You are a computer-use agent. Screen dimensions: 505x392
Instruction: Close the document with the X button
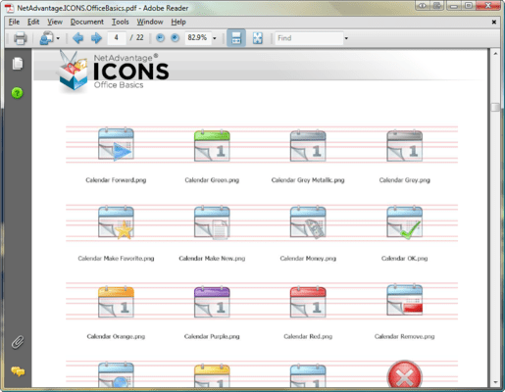click(x=494, y=22)
